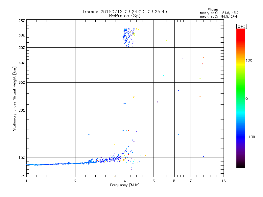The width and height of the screenshot is (263, 197).
Task: Click the y-axis tick label '500'
Action: click(22, 48)
